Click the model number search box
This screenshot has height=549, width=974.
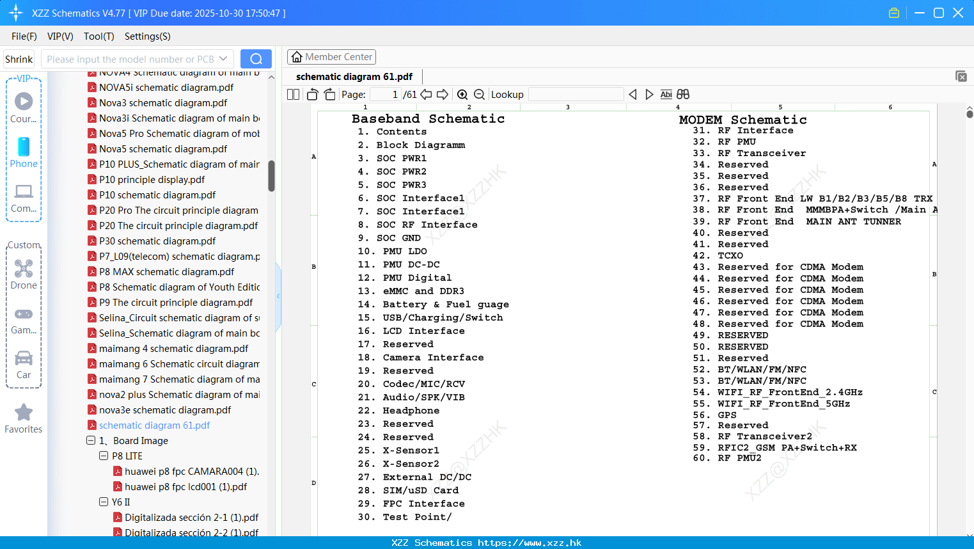coord(137,59)
